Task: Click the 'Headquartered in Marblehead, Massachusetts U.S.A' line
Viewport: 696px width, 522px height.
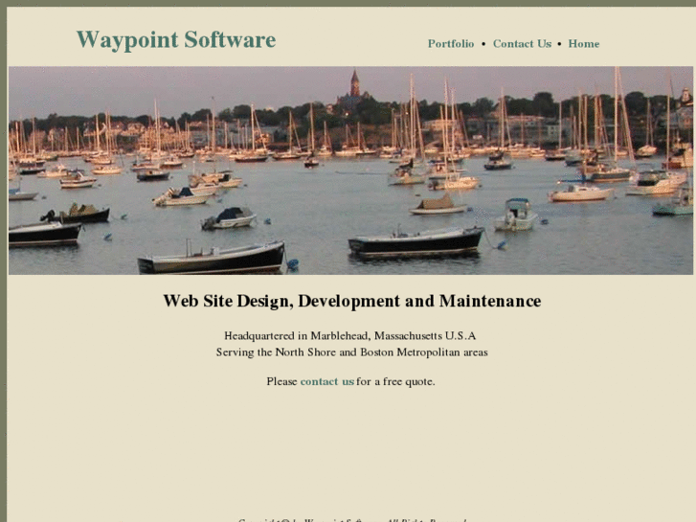Action: tap(350, 335)
